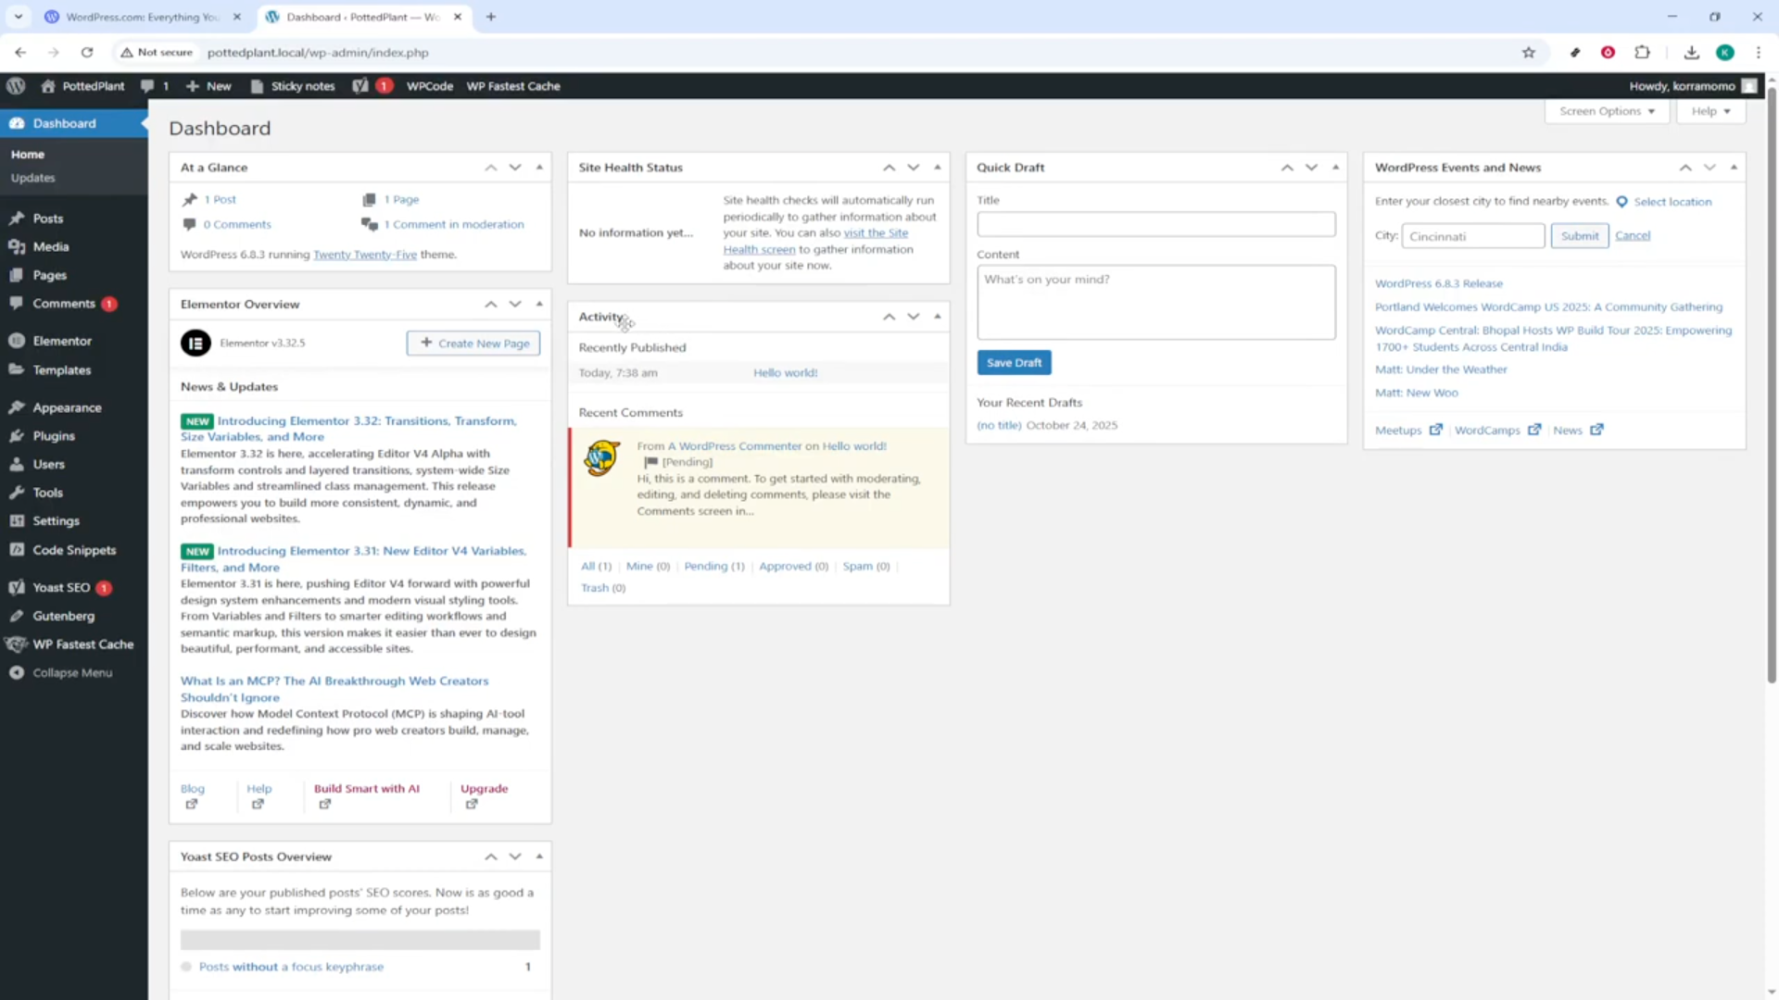This screenshot has width=1779, height=1000.
Task: Open Chrome extensions puzzle icon
Action: tap(1642, 53)
